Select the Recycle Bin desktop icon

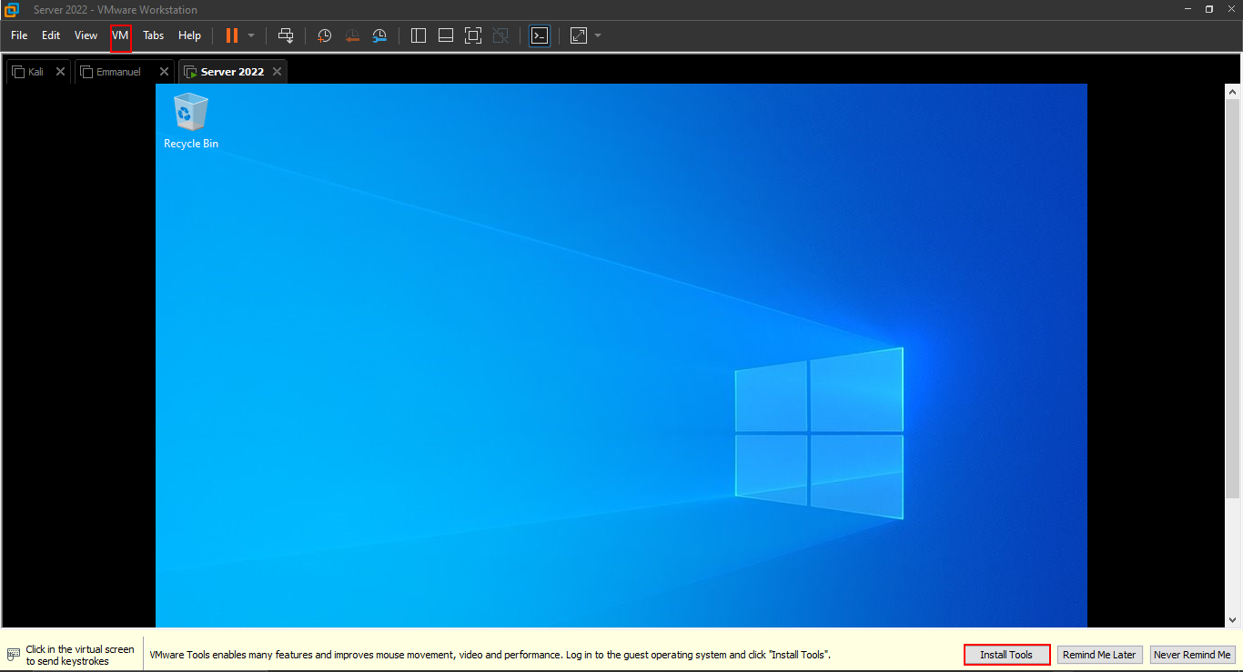[191, 120]
